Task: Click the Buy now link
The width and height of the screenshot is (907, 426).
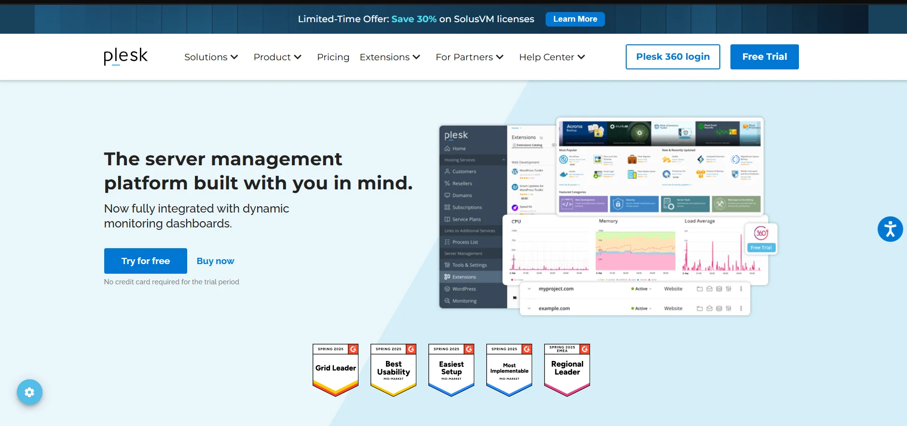Action: pos(215,261)
